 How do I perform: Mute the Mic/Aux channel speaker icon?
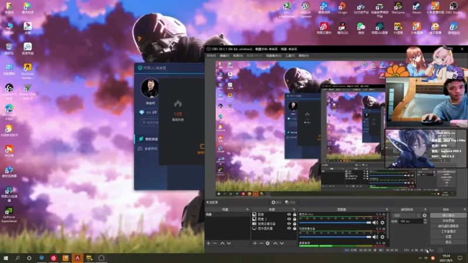[x=375, y=223]
